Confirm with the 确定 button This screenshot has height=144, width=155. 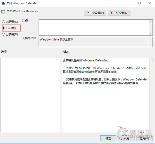coord(108,138)
